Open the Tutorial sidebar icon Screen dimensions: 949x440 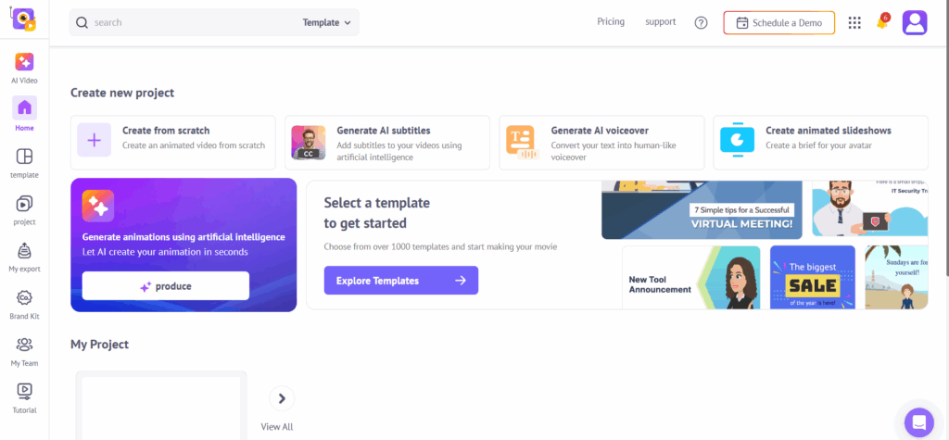(24, 393)
